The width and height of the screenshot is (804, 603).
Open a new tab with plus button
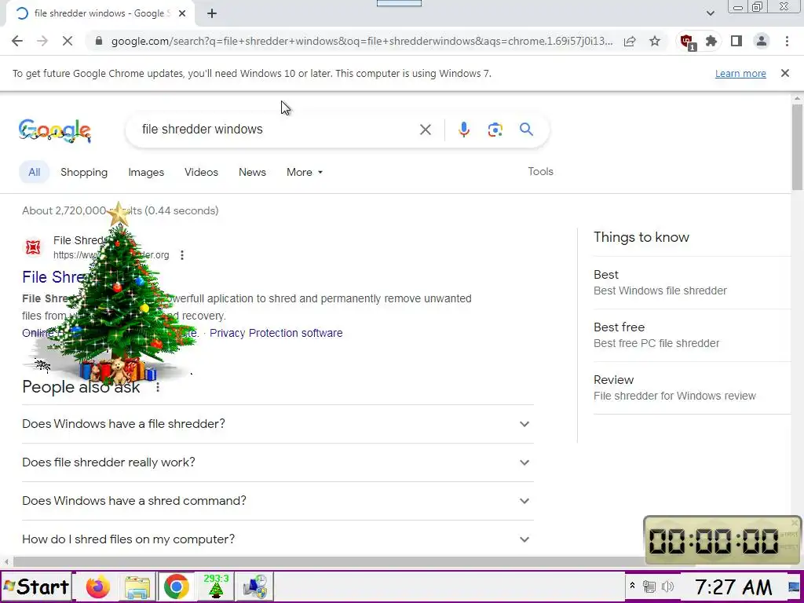[212, 14]
